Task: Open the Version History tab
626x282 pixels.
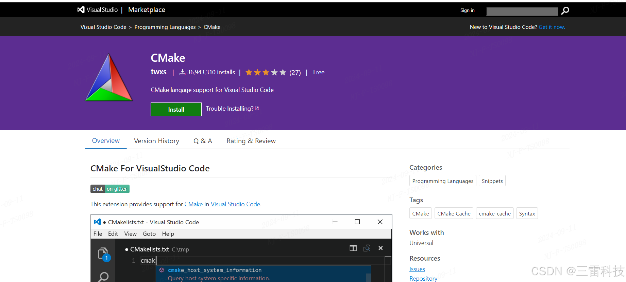Action: (x=156, y=141)
